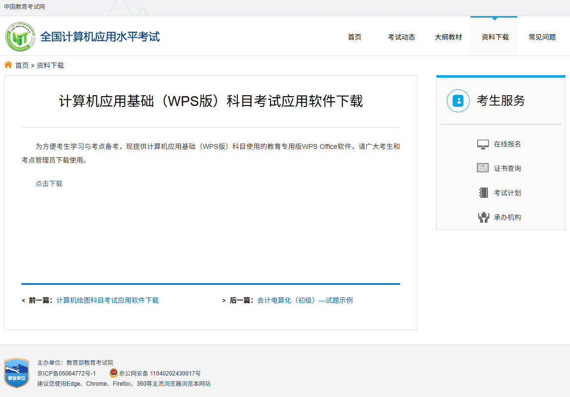Open the 首页 navigation tab
The height and width of the screenshot is (397, 570).
[x=355, y=37]
